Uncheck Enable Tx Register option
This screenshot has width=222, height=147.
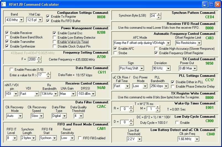pos(48,17)
